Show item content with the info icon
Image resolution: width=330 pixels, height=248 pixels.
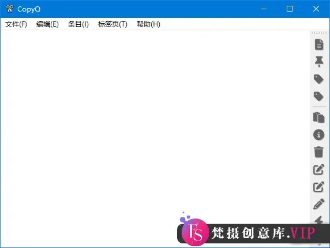pyautogui.click(x=318, y=135)
